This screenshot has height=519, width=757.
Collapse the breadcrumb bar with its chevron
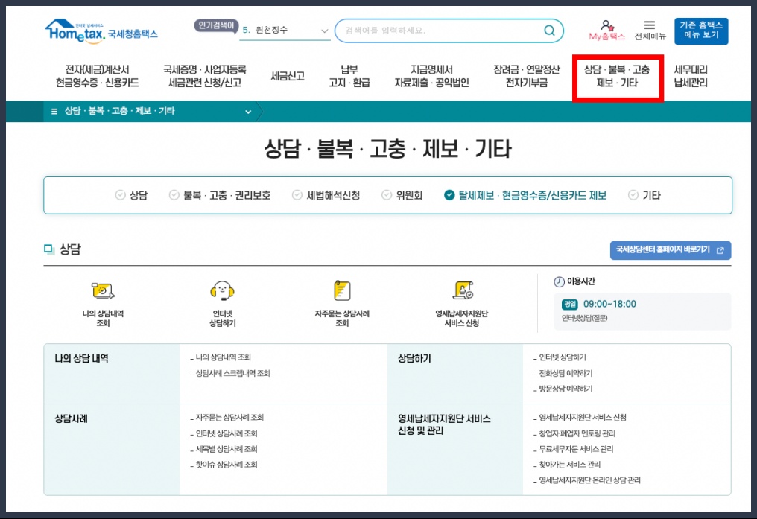pos(248,110)
